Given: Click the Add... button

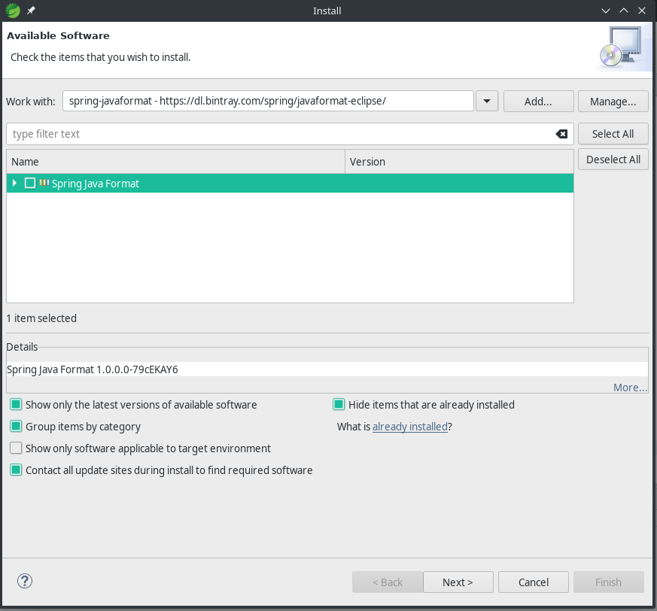Looking at the screenshot, I should 538,102.
